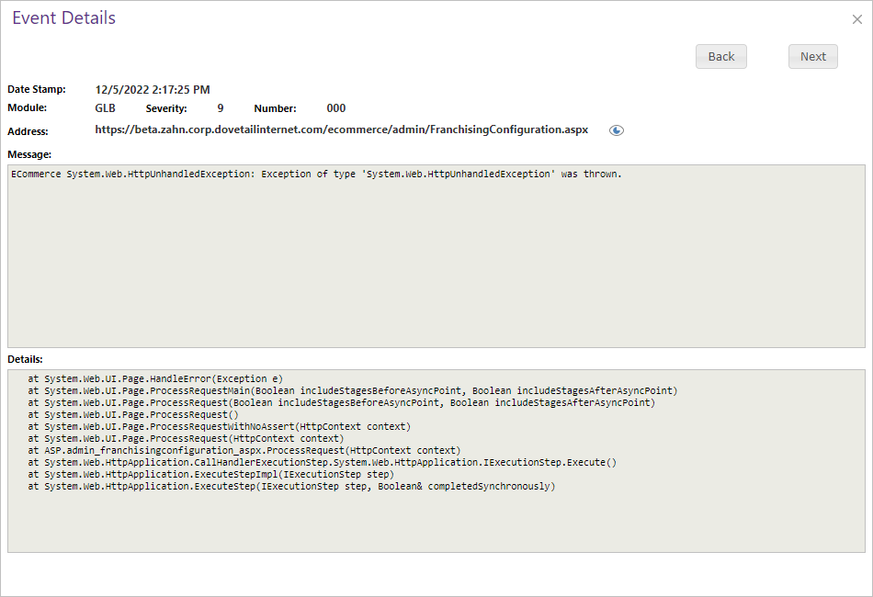Click the Date Stamp label
Image resolution: width=873 pixels, height=597 pixels.
37,90
